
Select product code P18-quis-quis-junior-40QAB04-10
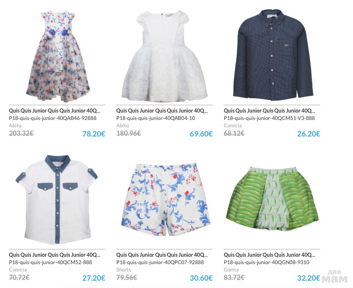(156, 118)
